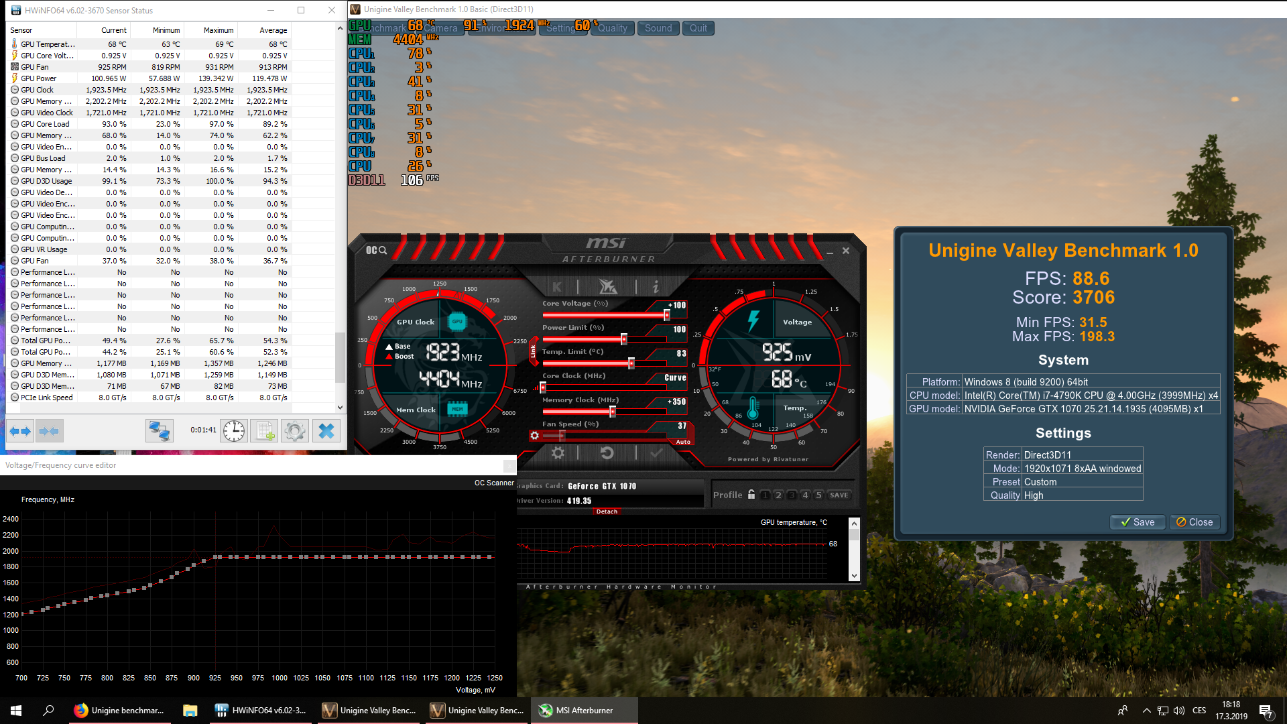Show hidden system tray icons chevron
Viewport: 1287px width, 724px height.
[1146, 711]
